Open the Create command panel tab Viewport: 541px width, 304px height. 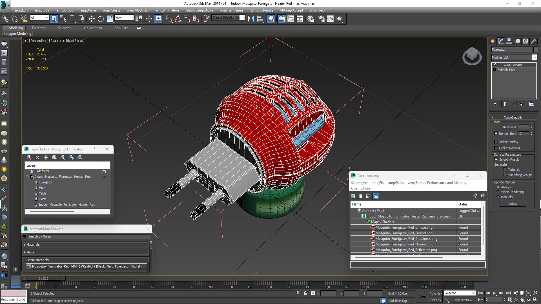click(x=493, y=41)
